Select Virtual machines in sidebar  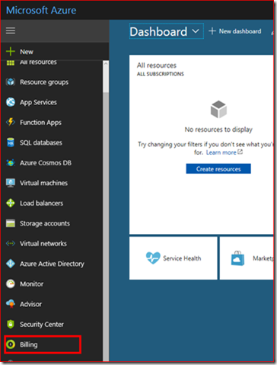52,183
